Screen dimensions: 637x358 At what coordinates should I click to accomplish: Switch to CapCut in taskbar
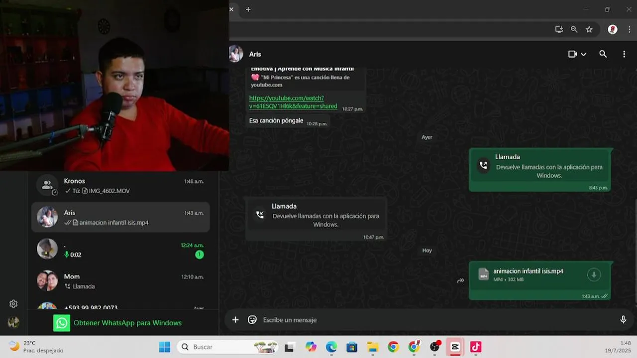(455, 347)
